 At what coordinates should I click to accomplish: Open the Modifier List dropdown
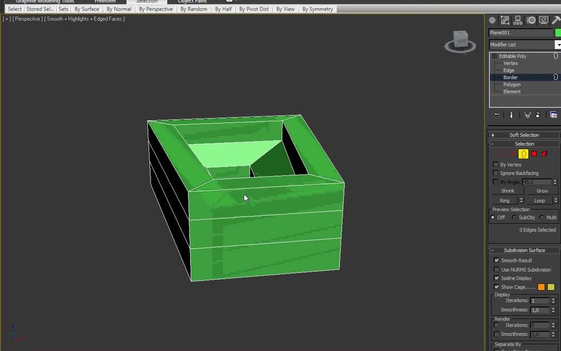[558, 44]
